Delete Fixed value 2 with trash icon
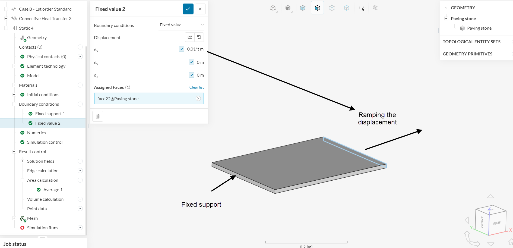Viewport: 513px width, 248px height. point(98,116)
